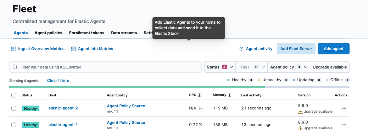
Task: Click the Agent activity clock icon
Action: tap(241, 49)
